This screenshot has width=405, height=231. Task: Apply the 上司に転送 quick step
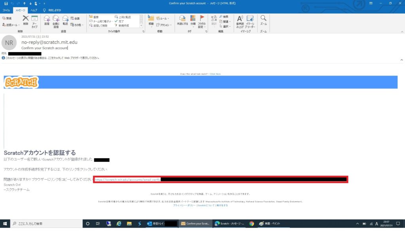click(123, 17)
